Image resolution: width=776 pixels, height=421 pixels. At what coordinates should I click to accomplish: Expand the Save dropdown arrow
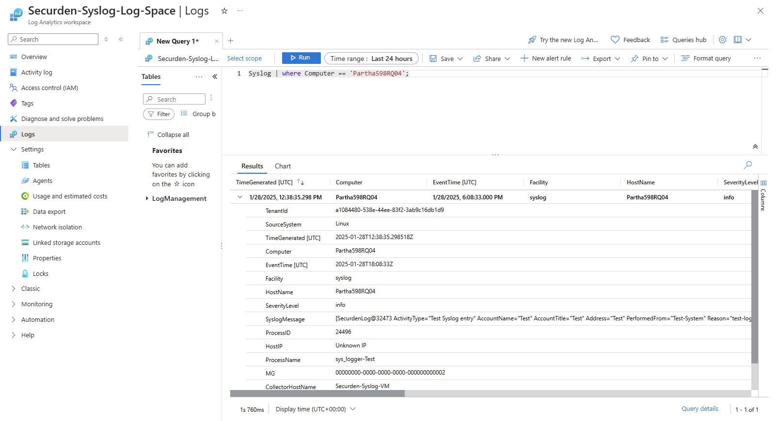tap(460, 59)
